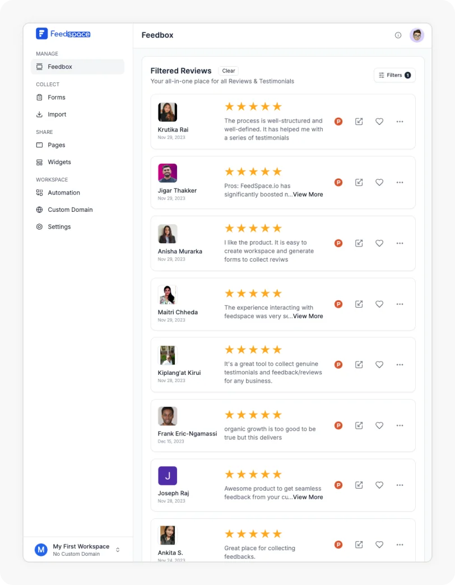Toggle the heart on Frank Eric-Ngamassi's review
455x585 pixels.
pyautogui.click(x=379, y=425)
